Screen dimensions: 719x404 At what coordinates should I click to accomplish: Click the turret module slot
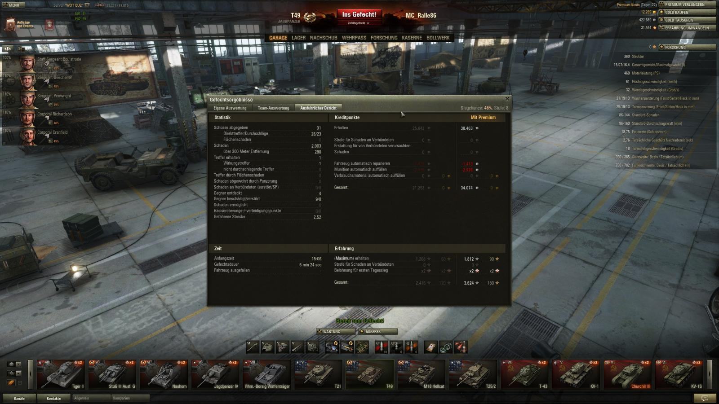(x=268, y=347)
